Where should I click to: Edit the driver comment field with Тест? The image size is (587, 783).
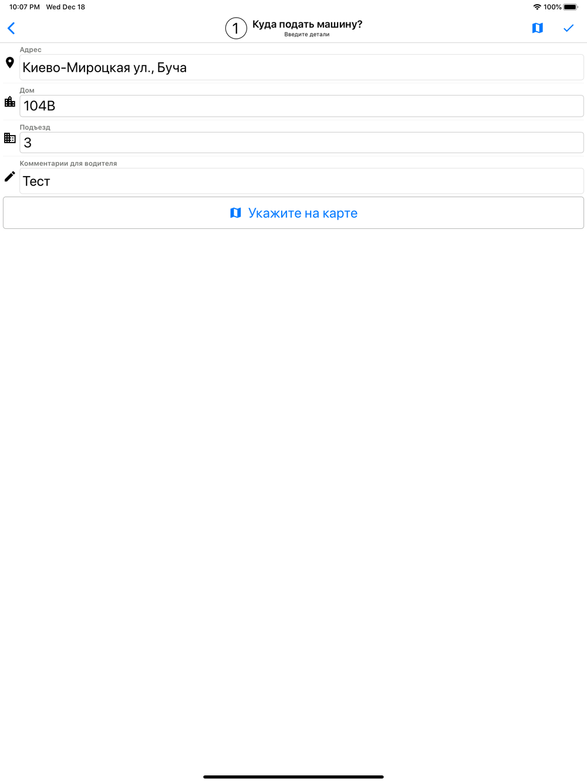[x=302, y=181]
